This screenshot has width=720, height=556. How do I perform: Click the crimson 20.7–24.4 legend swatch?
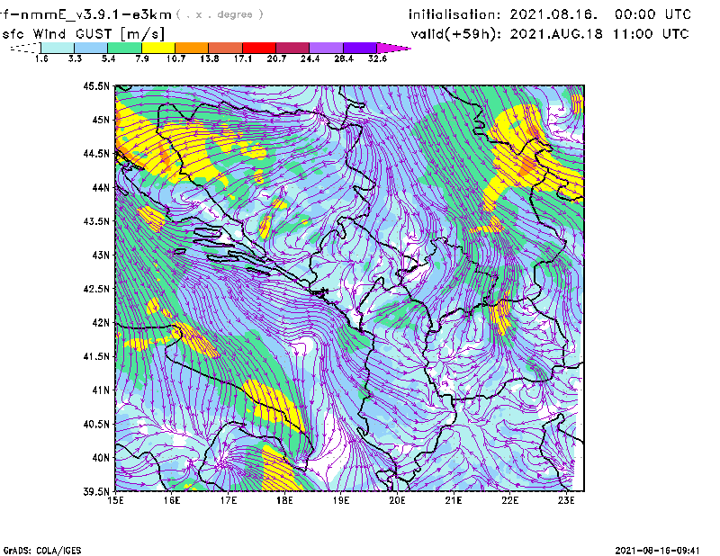tap(292, 48)
